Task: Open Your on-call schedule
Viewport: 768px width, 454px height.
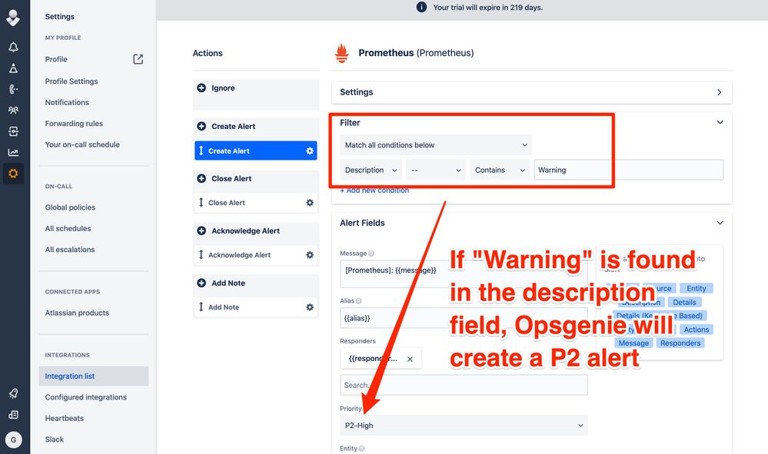Action: point(82,144)
